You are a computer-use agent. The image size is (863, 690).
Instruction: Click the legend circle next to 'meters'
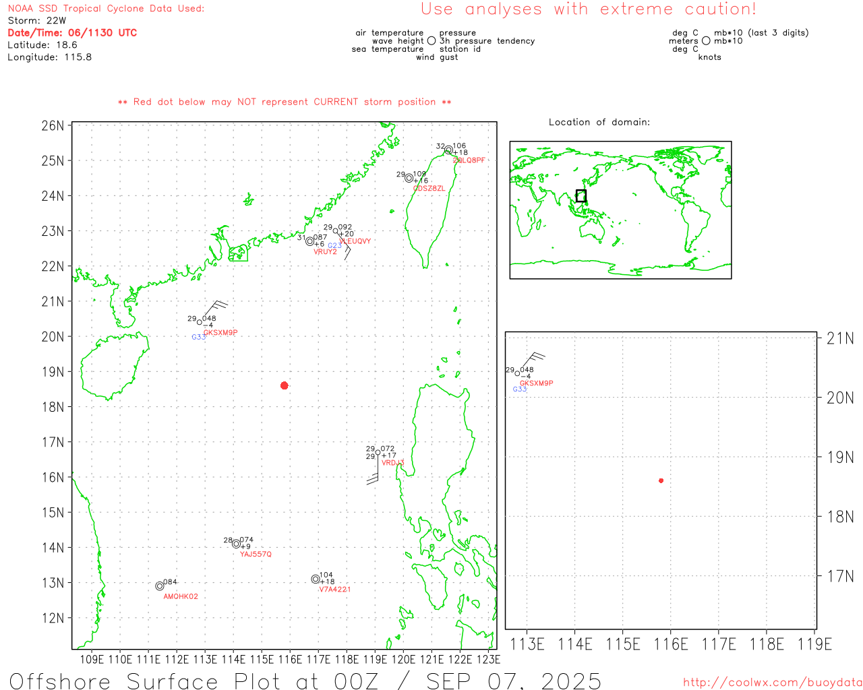[706, 40]
